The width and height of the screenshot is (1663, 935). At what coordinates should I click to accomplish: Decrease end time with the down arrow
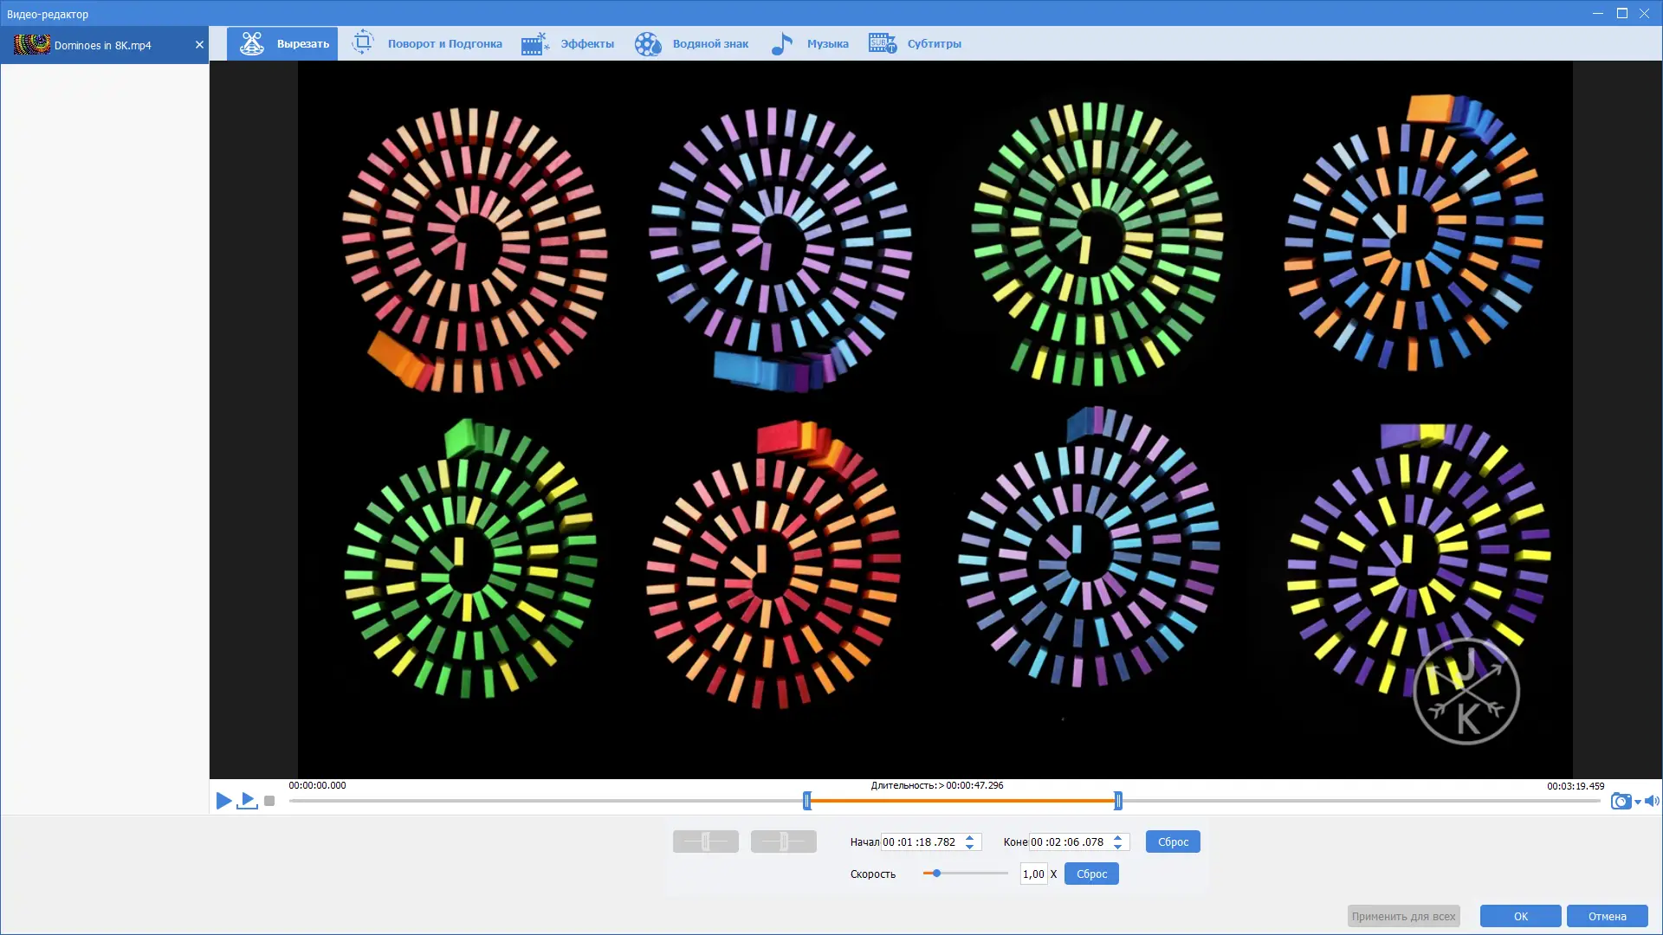coord(1118,847)
